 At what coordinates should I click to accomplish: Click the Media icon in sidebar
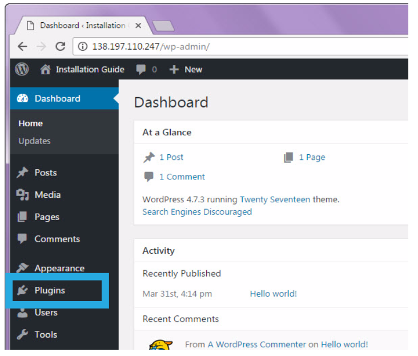tap(23, 195)
